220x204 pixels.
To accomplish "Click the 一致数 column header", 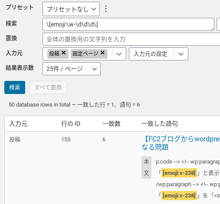I will point(112,124).
